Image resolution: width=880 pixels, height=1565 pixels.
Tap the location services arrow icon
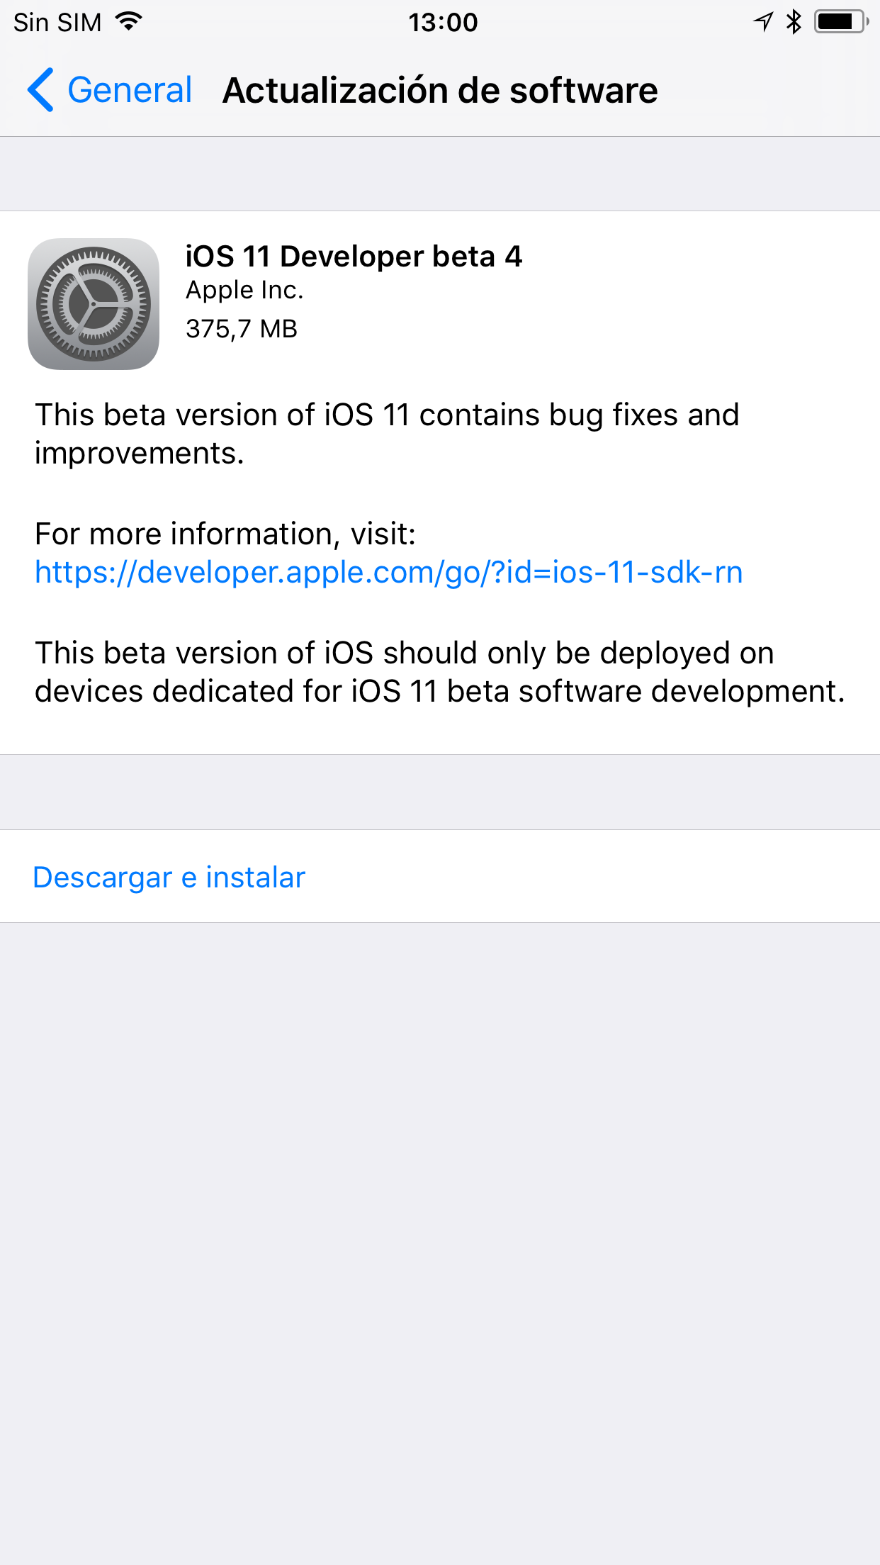tap(763, 21)
